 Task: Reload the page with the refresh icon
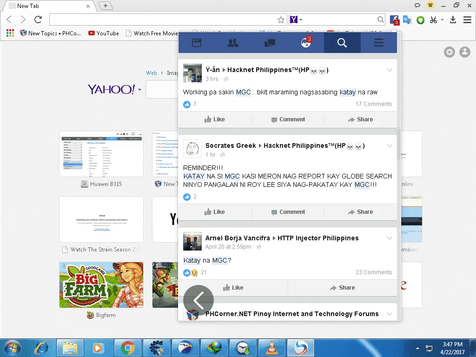click(x=38, y=20)
